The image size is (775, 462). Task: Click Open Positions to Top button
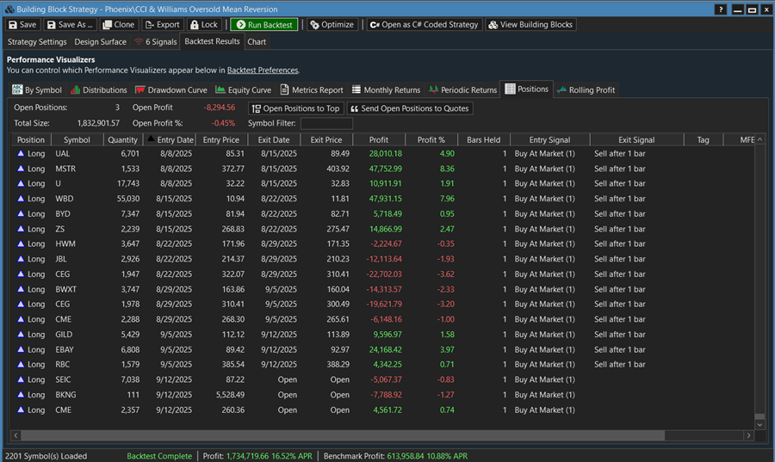click(295, 108)
